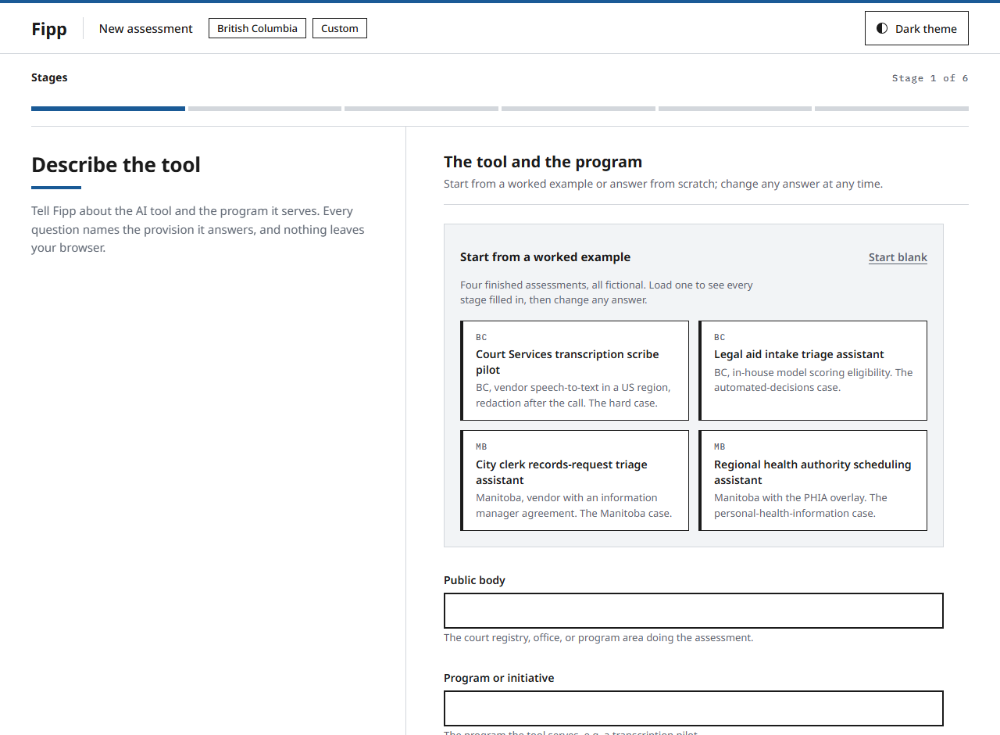Select the sixth stage progress segment

point(891,109)
